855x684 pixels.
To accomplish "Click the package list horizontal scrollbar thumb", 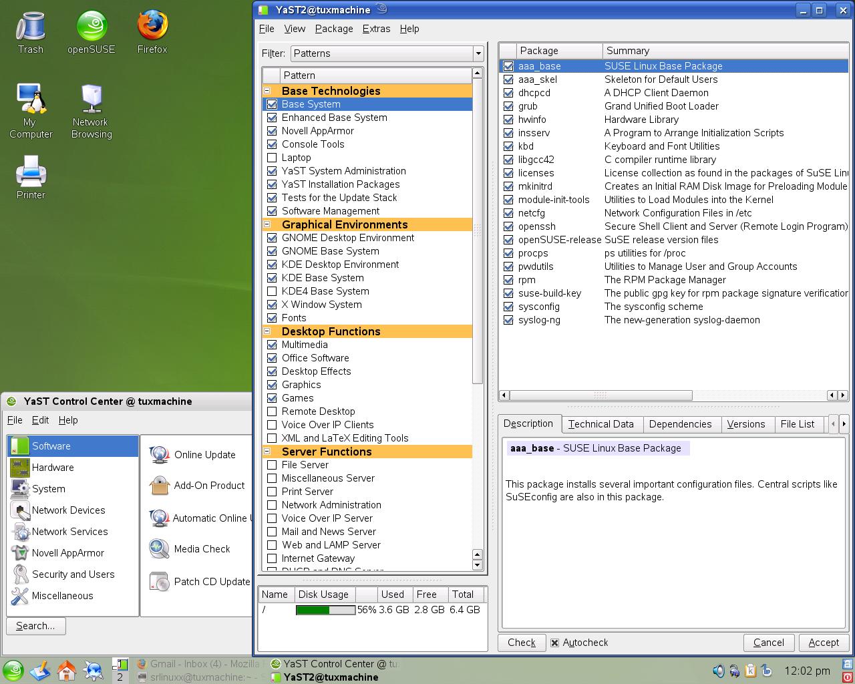I will pyautogui.click(x=601, y=395).
